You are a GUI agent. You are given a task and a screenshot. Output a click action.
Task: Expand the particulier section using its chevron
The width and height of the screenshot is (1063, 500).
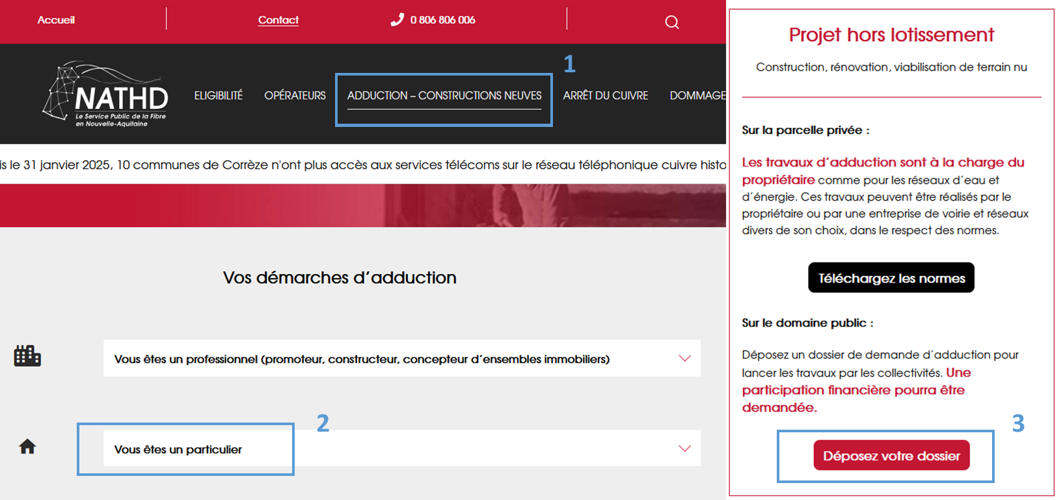point(684,449)
